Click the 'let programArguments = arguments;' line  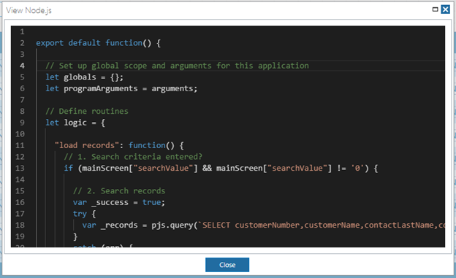(x=121, y=88)
